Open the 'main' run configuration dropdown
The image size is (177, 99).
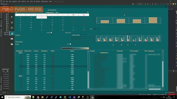[140, 4]
